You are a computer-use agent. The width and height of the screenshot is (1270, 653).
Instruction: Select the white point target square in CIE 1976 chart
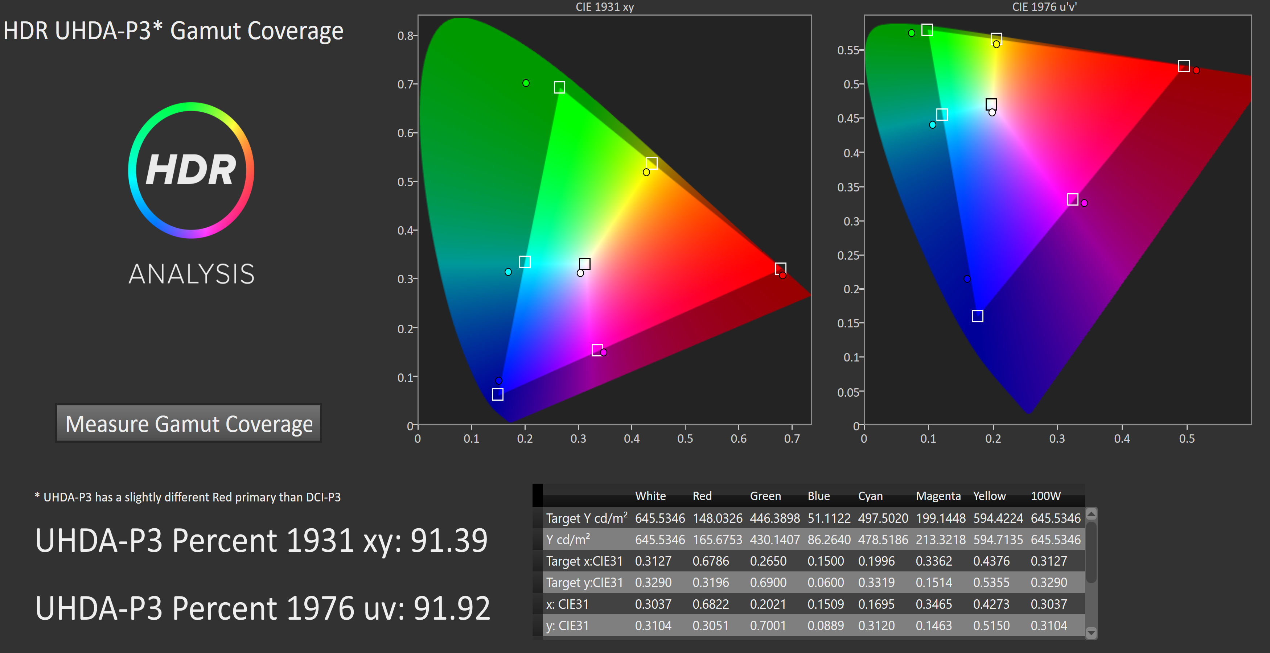[991, 104]
